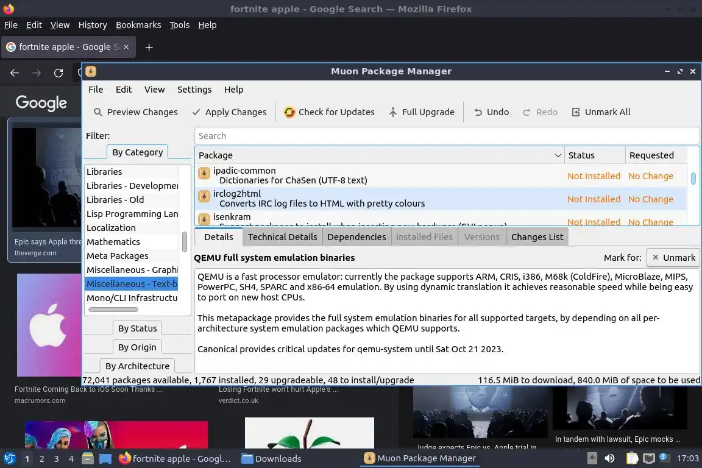Open Firefox Bookmarks menu
Screen dimensions: 702x468
tap(138, 25)
